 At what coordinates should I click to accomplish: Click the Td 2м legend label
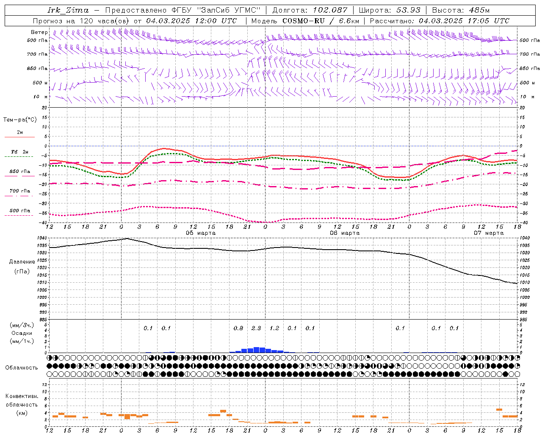coord(19,152)
